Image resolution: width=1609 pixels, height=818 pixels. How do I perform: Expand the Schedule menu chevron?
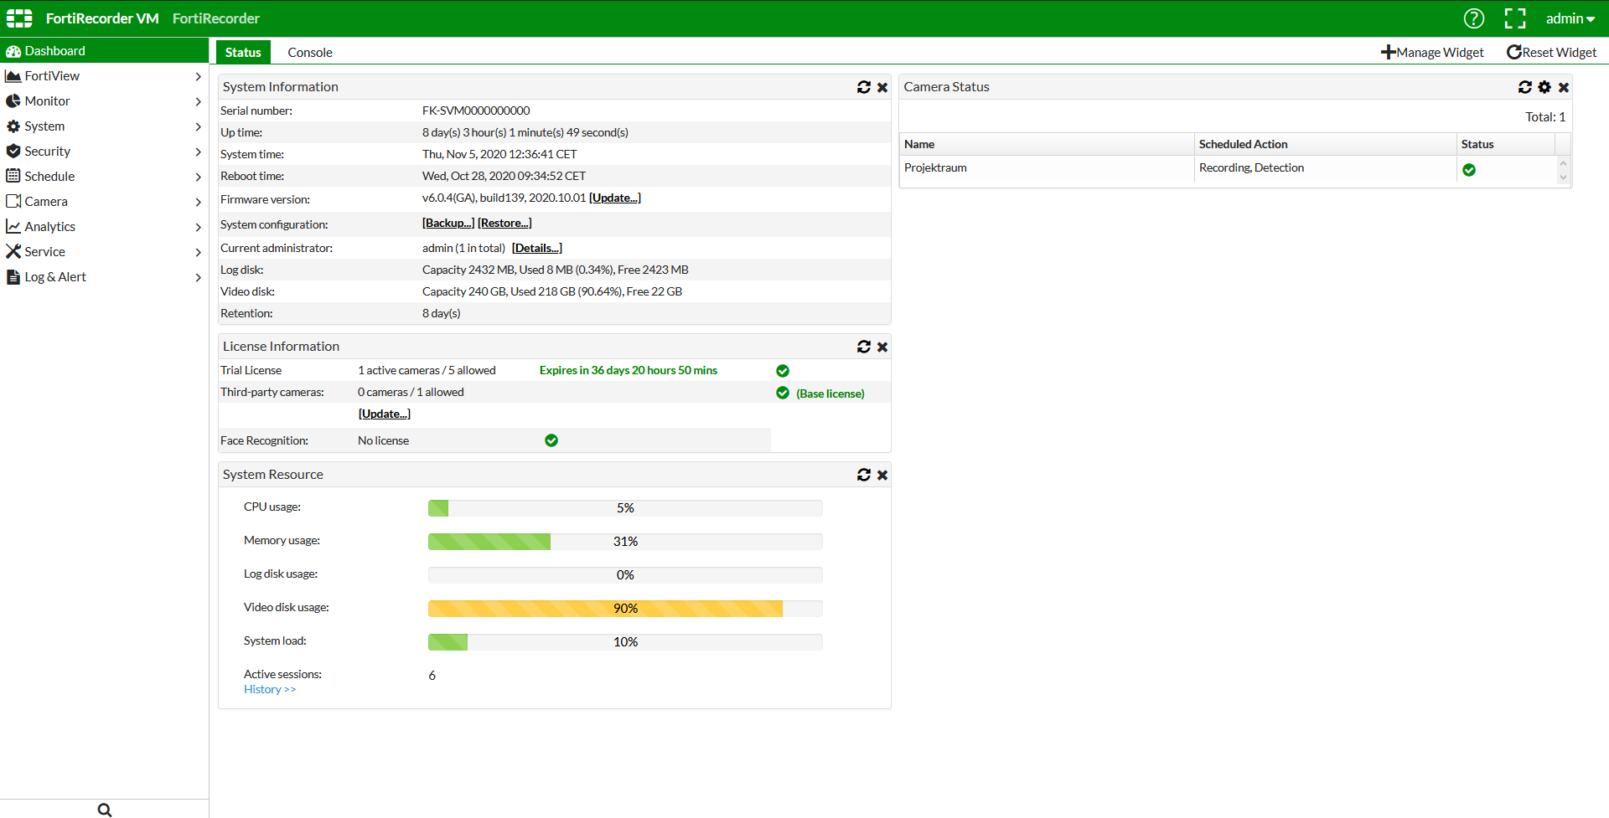click(x=199, y=177)
